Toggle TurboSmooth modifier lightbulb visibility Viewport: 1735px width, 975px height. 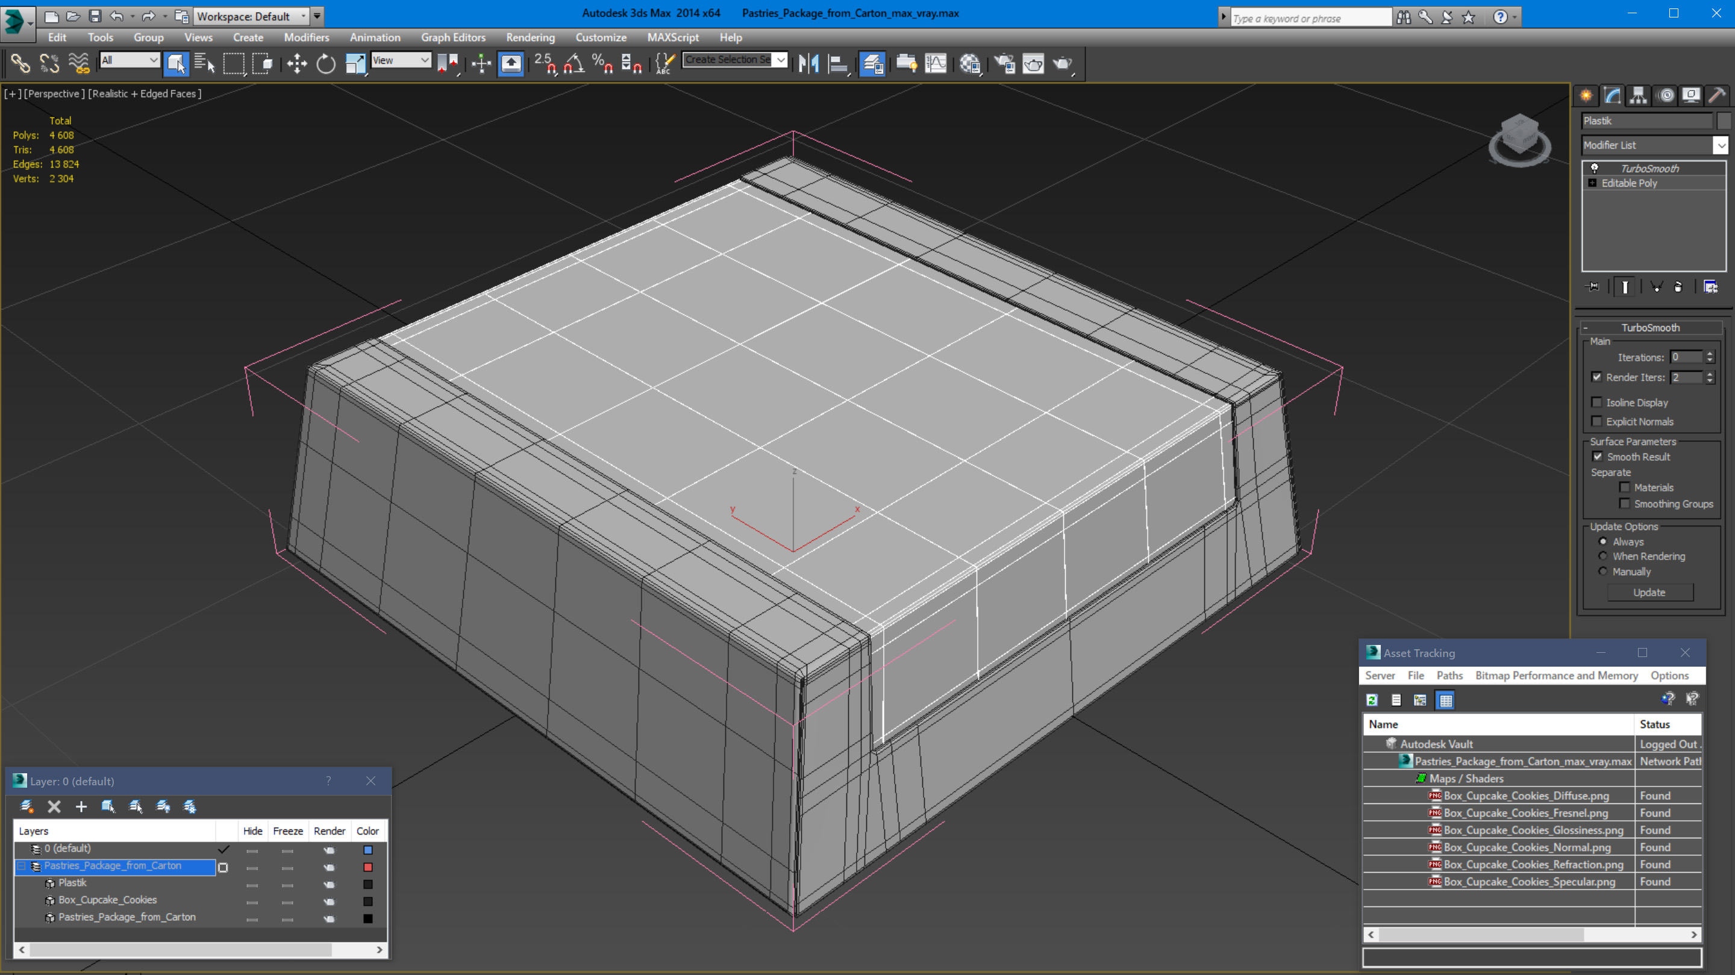pos(1594,167)
